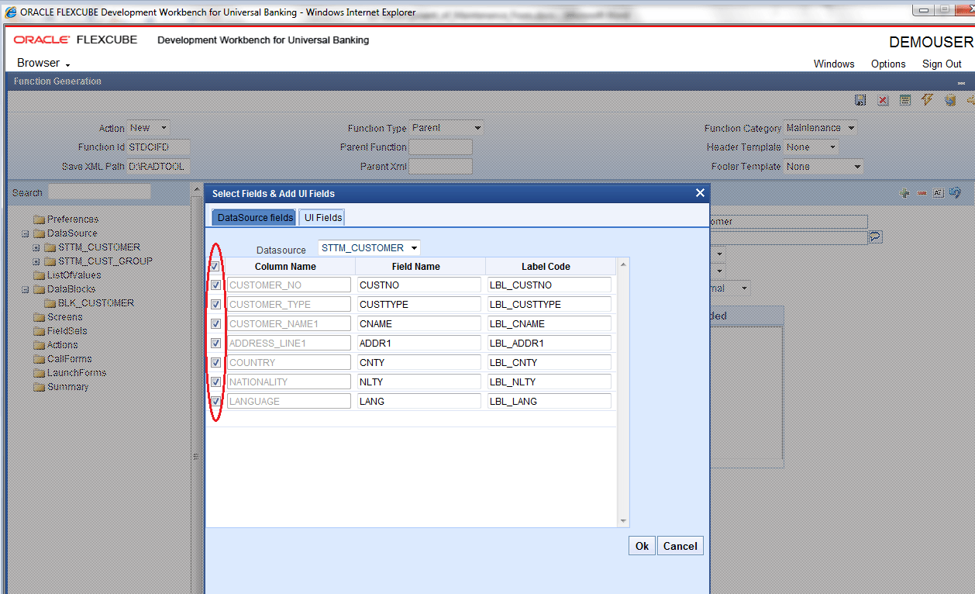Switch to the DataSource fields tab

(255, 218)
